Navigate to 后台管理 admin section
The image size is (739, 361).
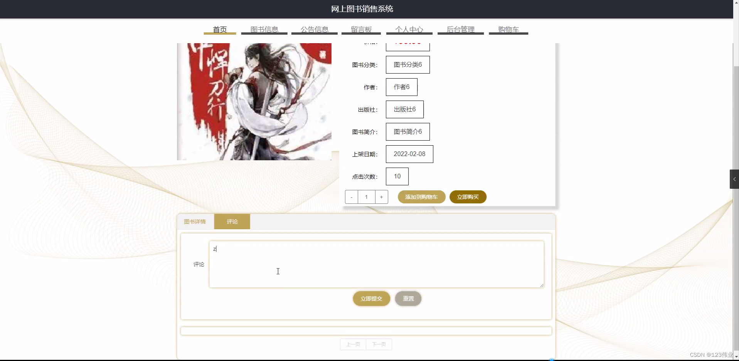point(461,29)
